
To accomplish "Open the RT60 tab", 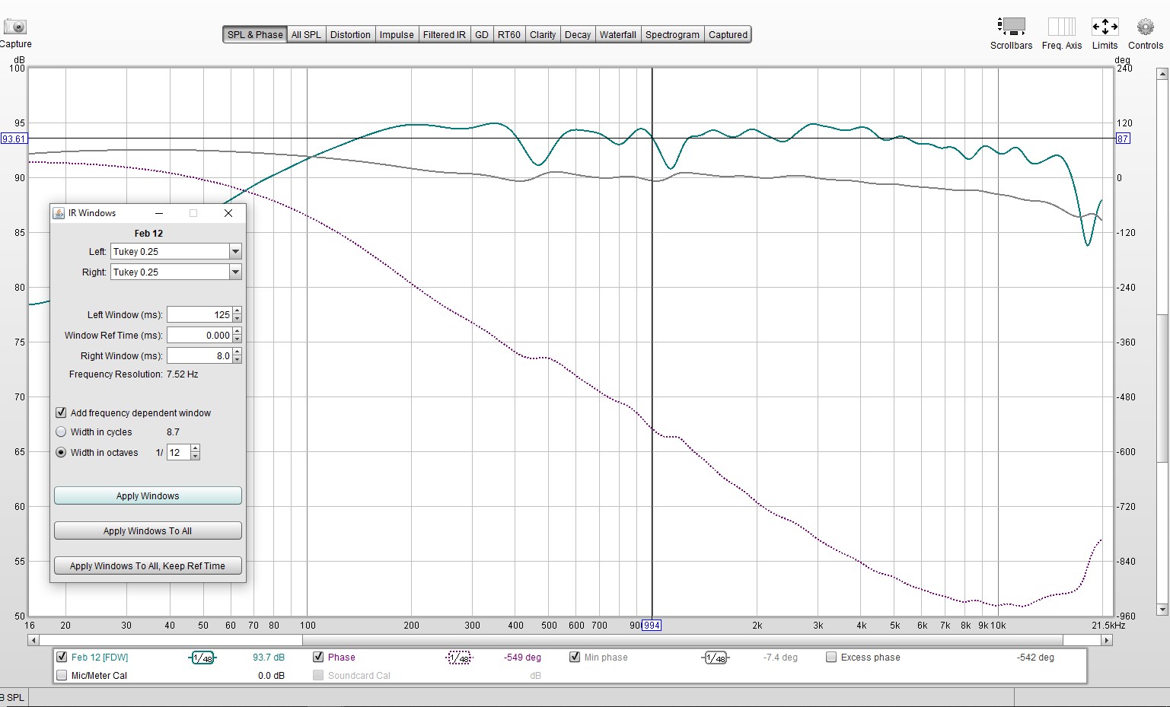I will [x=509, y=34].
